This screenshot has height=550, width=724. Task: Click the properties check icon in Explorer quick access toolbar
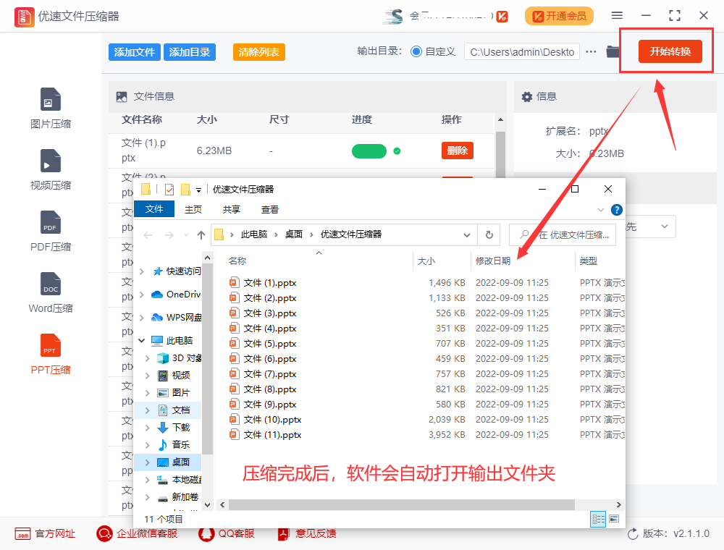169,189
